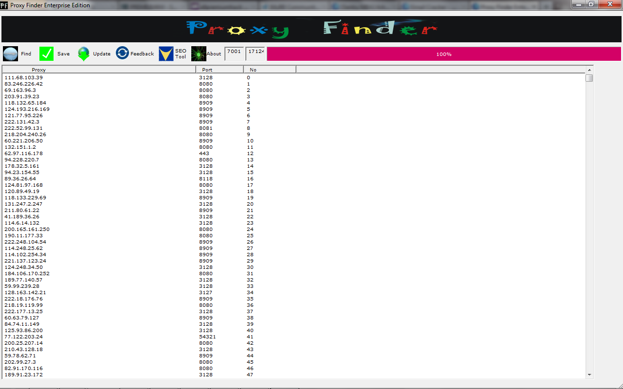Viewport: 623px width, 389px height.
Task: Select proxy 94.228.220.7
Action: [22, 159]
